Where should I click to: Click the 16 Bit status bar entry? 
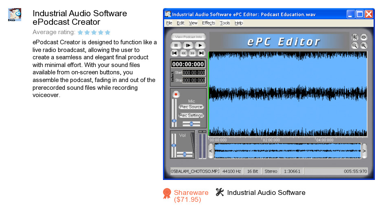pos(253,171)
